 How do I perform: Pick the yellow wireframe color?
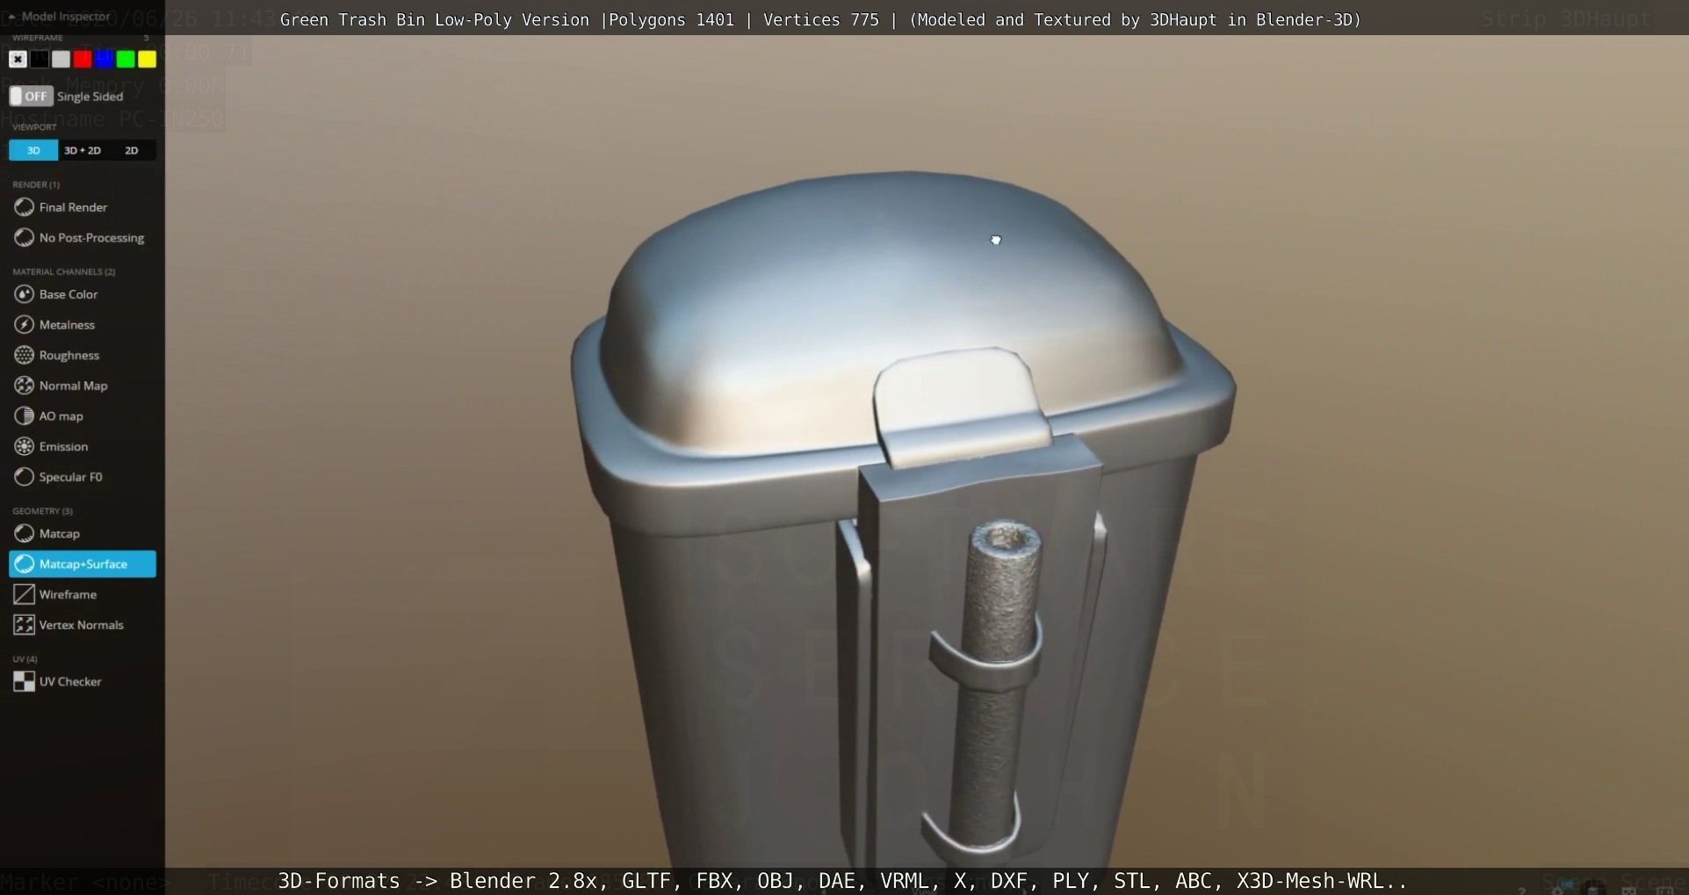tap(147, 59)
